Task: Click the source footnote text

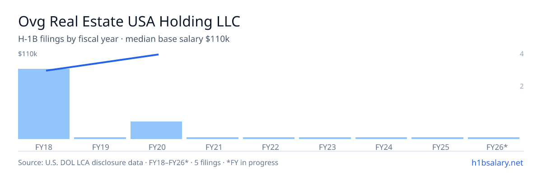Action: click(148, 162)
